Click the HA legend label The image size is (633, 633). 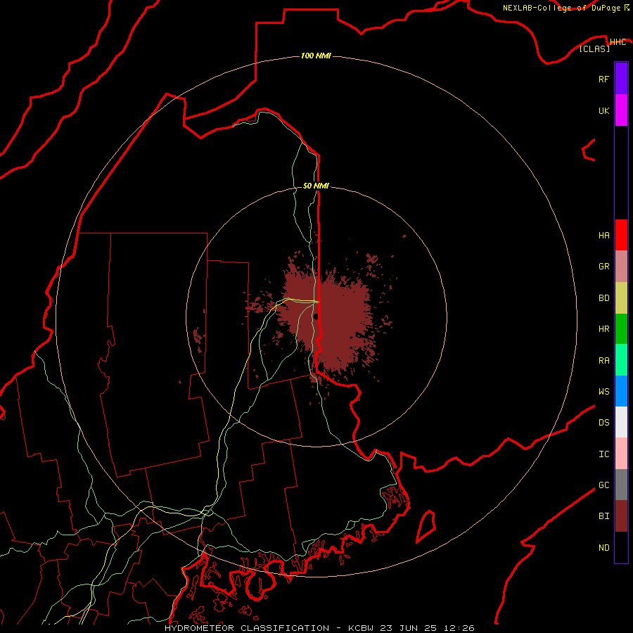pyautogui.click(x=603, y=235)
